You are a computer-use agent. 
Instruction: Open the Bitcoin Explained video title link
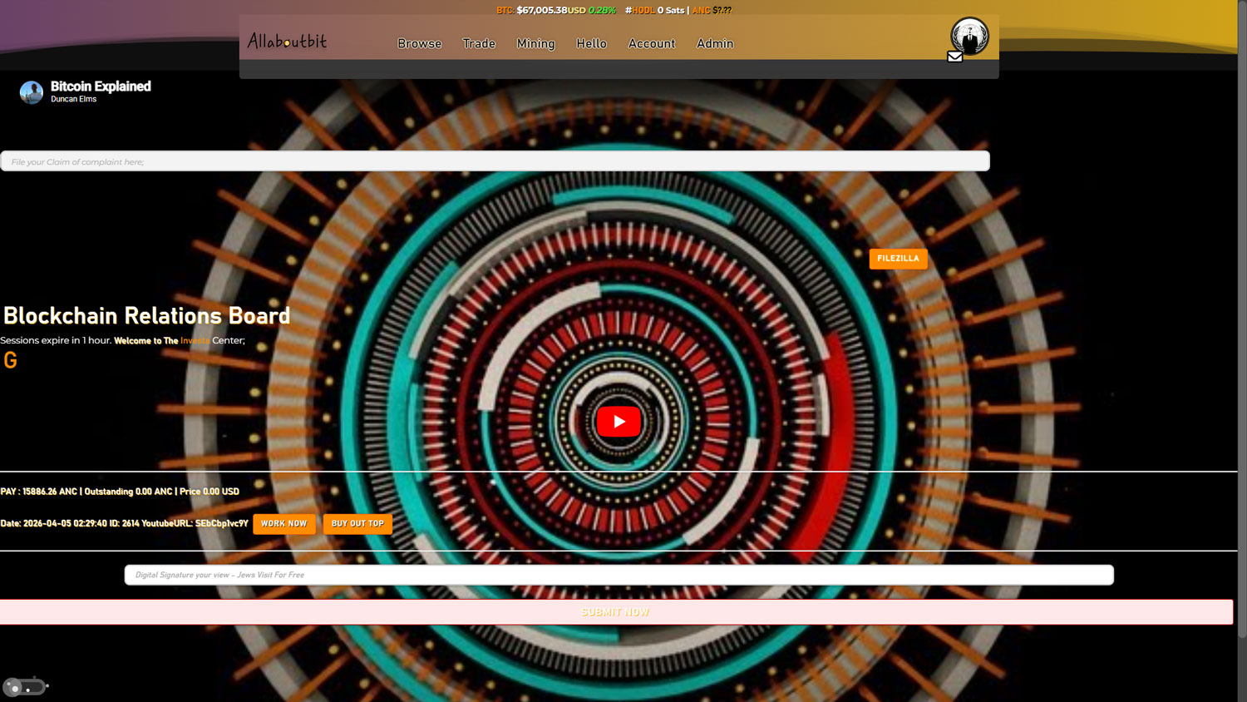click(101, 87)
